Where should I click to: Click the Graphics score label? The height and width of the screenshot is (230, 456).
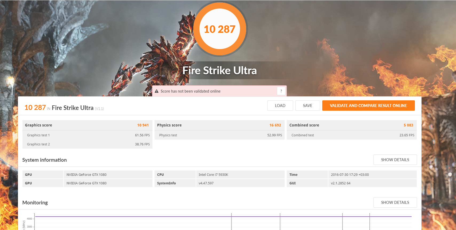point(38,125)
